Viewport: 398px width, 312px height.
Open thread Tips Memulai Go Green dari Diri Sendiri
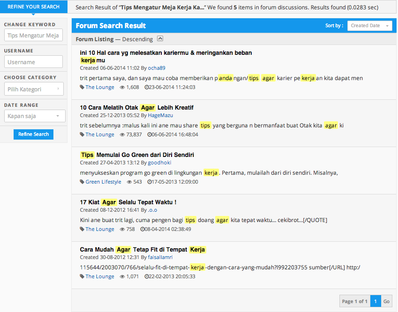[137, 155]
